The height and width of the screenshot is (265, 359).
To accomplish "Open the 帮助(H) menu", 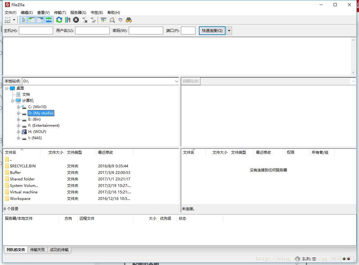I will (x=114, y=13).
